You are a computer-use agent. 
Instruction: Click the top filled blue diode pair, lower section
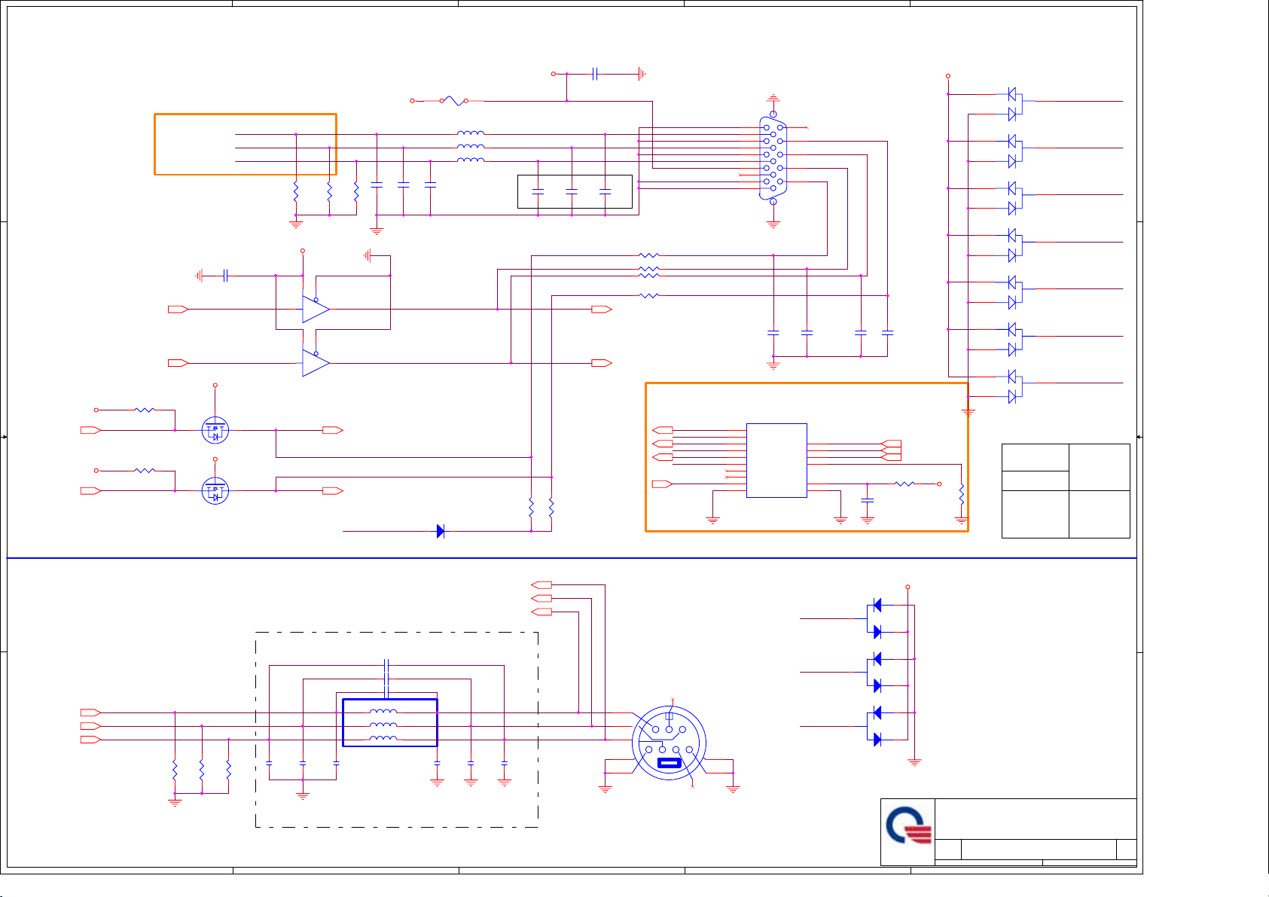click(x=875, y=618)
